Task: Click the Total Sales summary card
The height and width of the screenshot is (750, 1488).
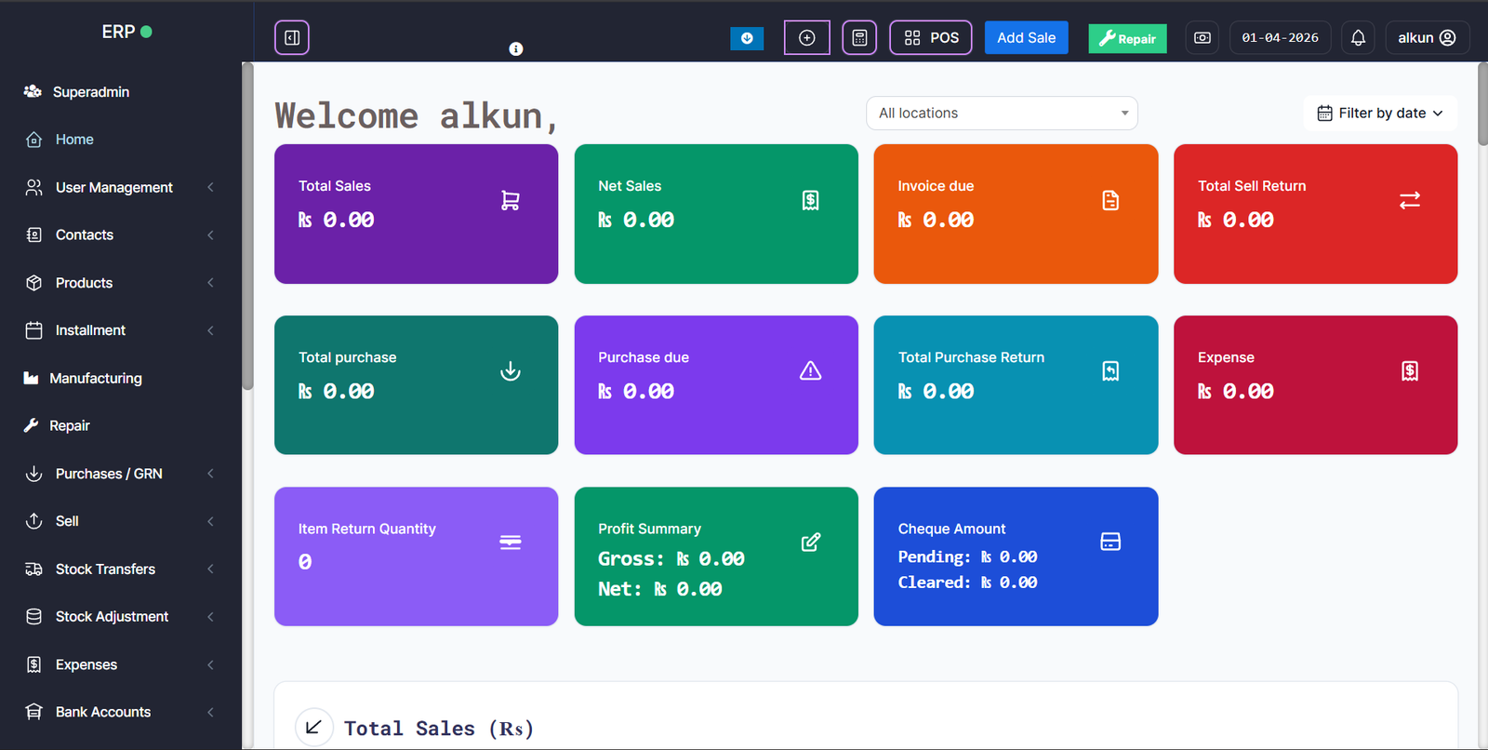Action: click(417, 214)
